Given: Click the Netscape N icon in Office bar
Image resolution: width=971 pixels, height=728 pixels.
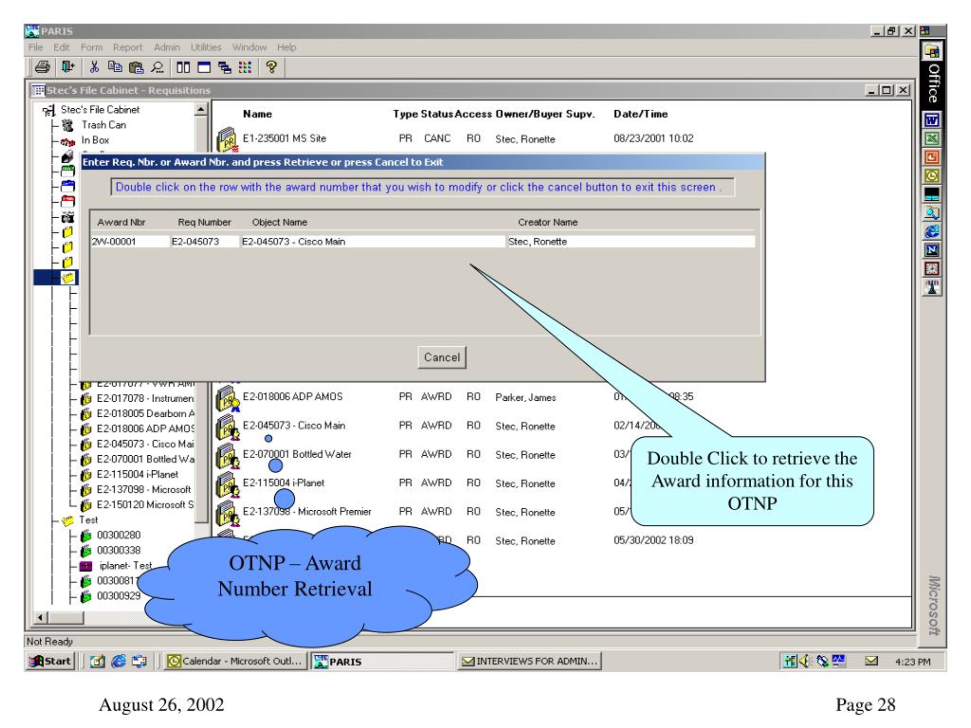Looking at the screenshot, I should [931, 249].
